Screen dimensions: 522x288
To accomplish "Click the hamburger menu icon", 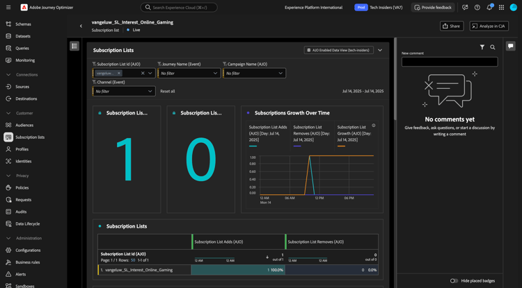I will point(8,8).
